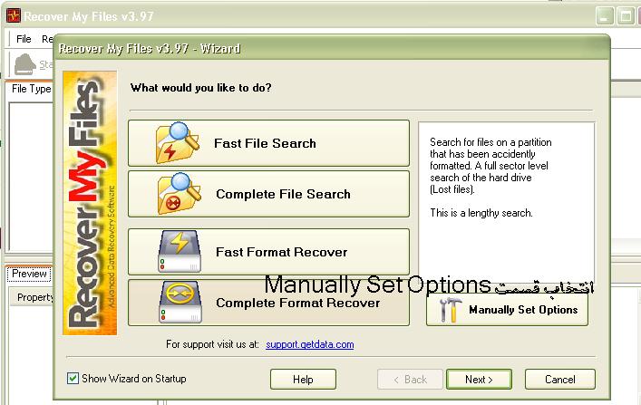641x405 pixels.
Task: Choose the Manually Set Options button
Action: [x=507, y=310]
